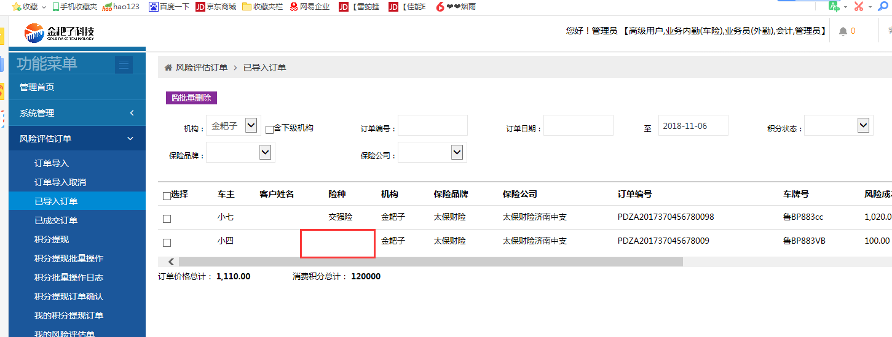This screenshot has height=337, width=892.
Task: Open 积分提现批量操作 in the sidebar
Action: pyautogui.click(x=69, y=258)
